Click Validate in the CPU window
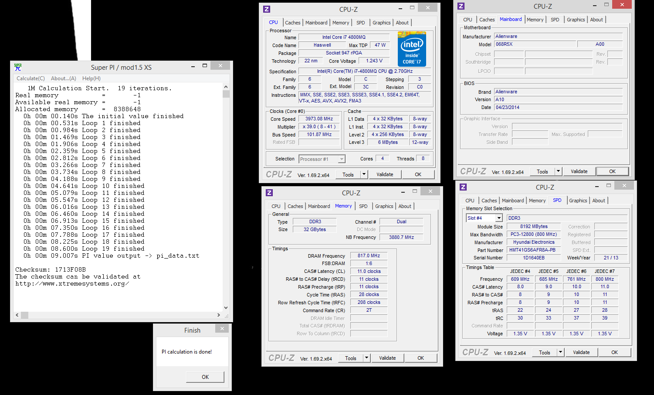654x395 pixels. click(385, 174)
